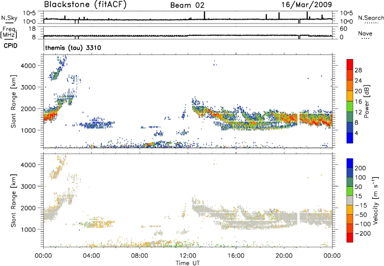Click the '200' tick on velocity colorbar
The width and height of the screenshot is (384, 266).
(x=360, y=168)
